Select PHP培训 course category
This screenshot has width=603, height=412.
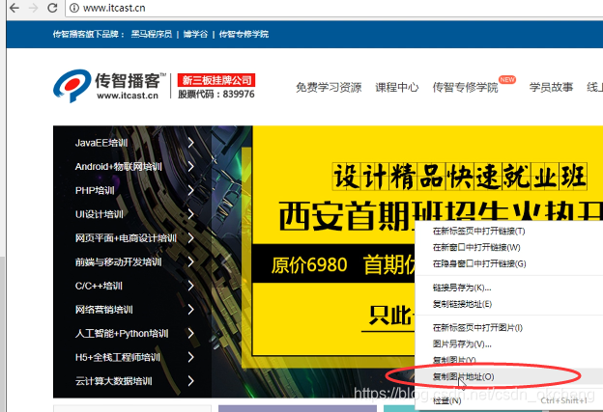pyautogui.click(x=95, y=190)
